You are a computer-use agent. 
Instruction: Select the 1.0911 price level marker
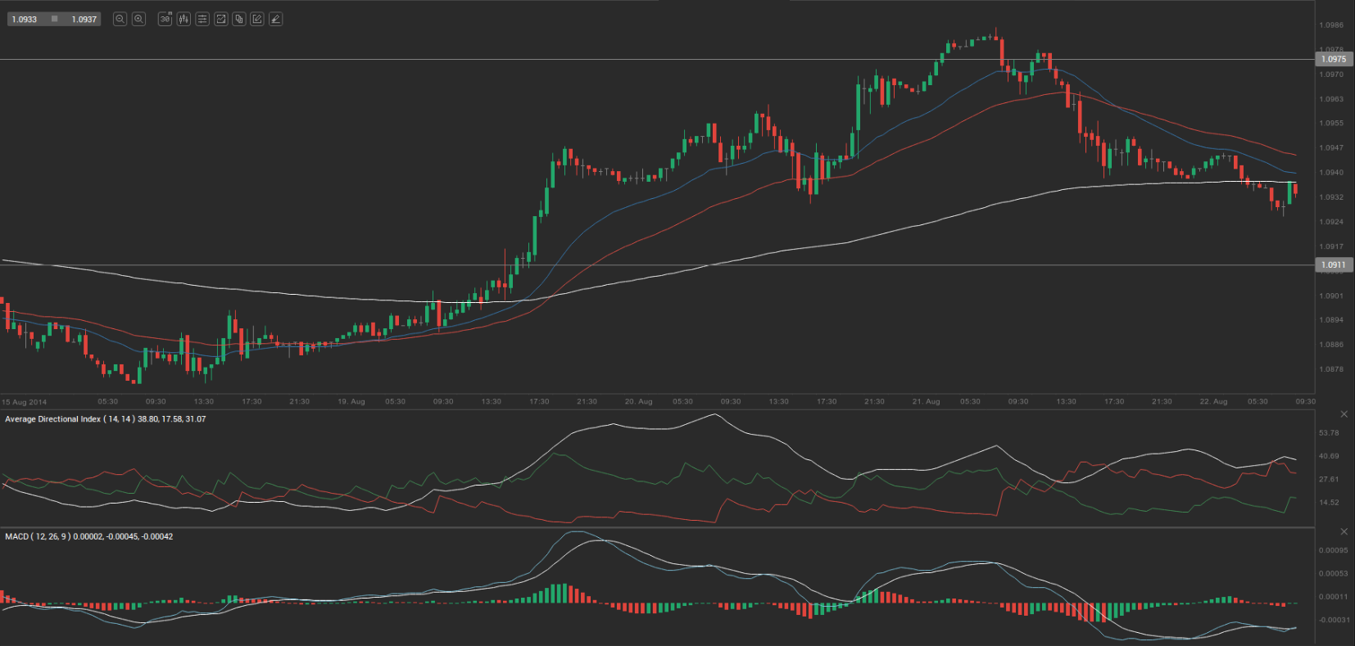(x=1334, y=264)
